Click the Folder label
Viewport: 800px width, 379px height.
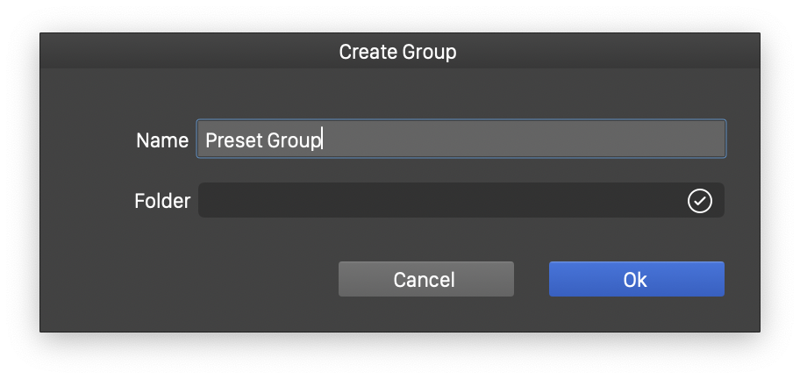point(162,201)
